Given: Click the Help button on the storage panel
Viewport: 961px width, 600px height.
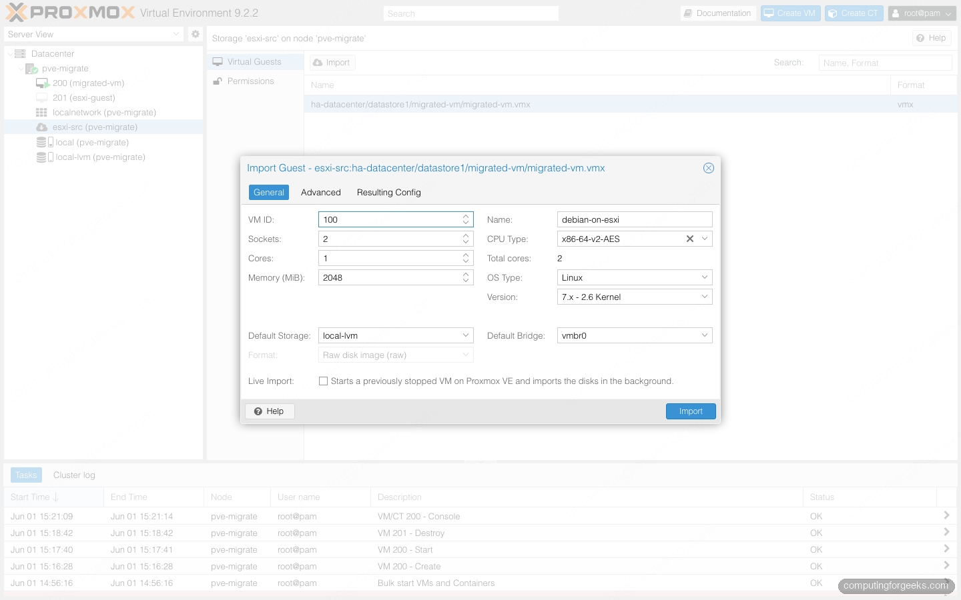Looking at the screenshot, I should pos(931,38).
